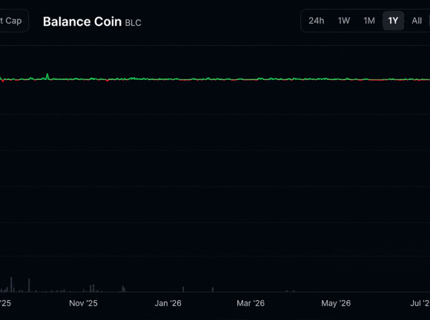Click the volume bar just after Jan '26
The height and width of the screenshot is (320, 430).
click(x=183, y=289)
